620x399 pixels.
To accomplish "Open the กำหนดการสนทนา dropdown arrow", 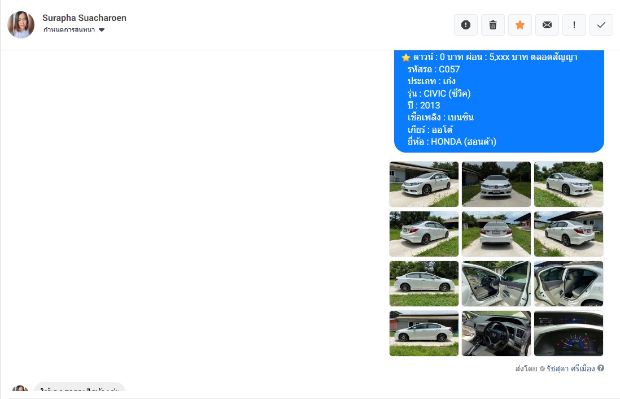I will point(102,30).
